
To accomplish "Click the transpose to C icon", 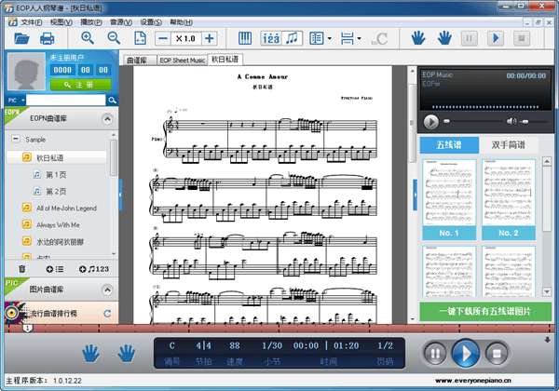I will [x=379, y=38].
